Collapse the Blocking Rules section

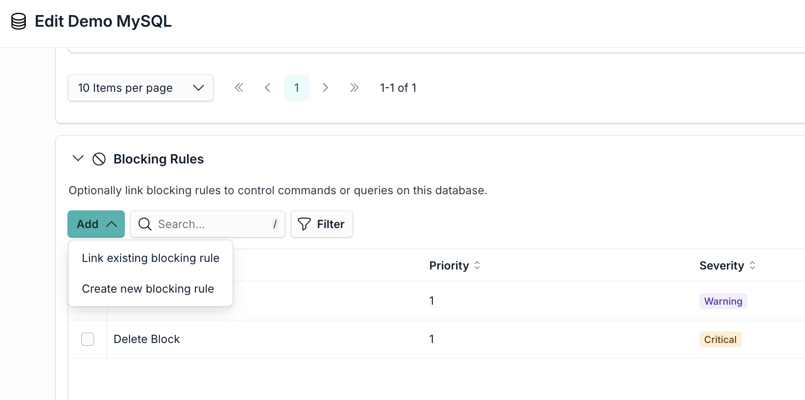point(78,159)
